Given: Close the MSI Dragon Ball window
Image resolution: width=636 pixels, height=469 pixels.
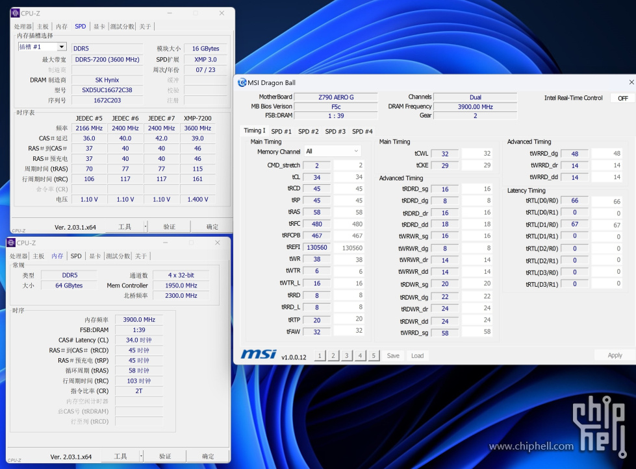Looking at the screenshot, I should tap(631, 82).
